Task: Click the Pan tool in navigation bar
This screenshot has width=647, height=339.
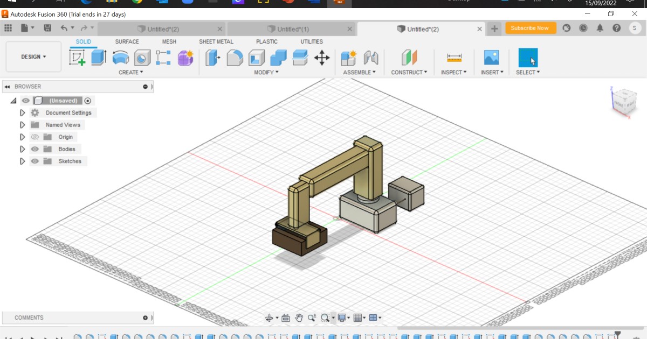Action: point(299,317)
